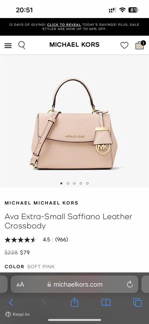Open Safari's tabs overview icon
The height and width of the screenshot is (324, 149).
tap(137, 302)
